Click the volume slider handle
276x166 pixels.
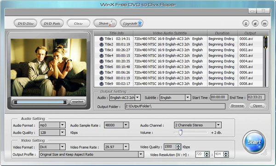click(180, 132)
